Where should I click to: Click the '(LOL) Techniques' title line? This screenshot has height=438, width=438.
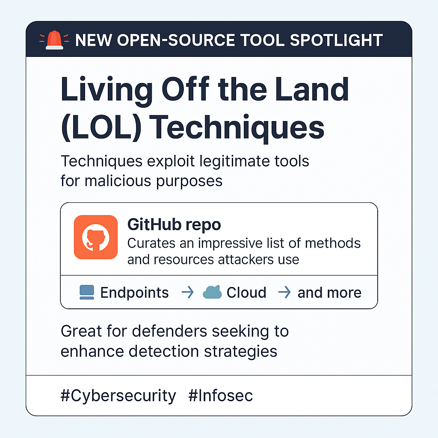click(192, 127)
